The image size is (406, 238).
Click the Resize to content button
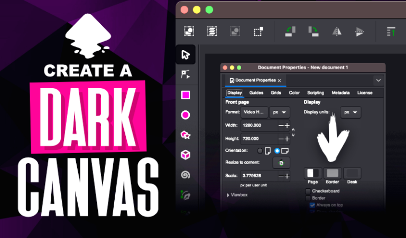(281, 163)
